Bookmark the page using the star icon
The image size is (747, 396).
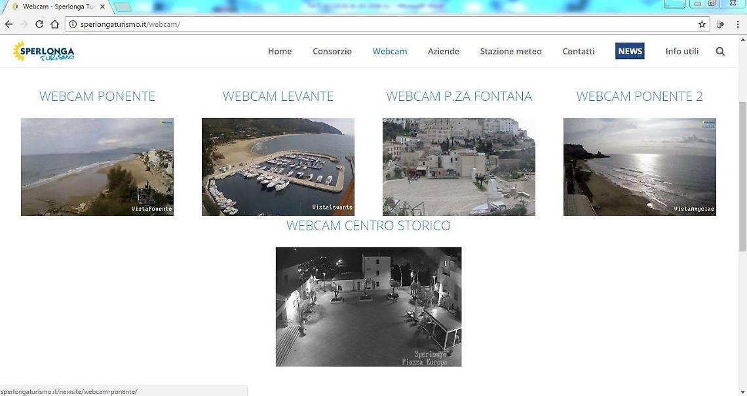(x=701, y=24)
